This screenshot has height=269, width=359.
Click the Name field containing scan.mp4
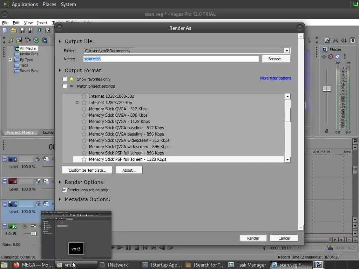tap(171, 59)
